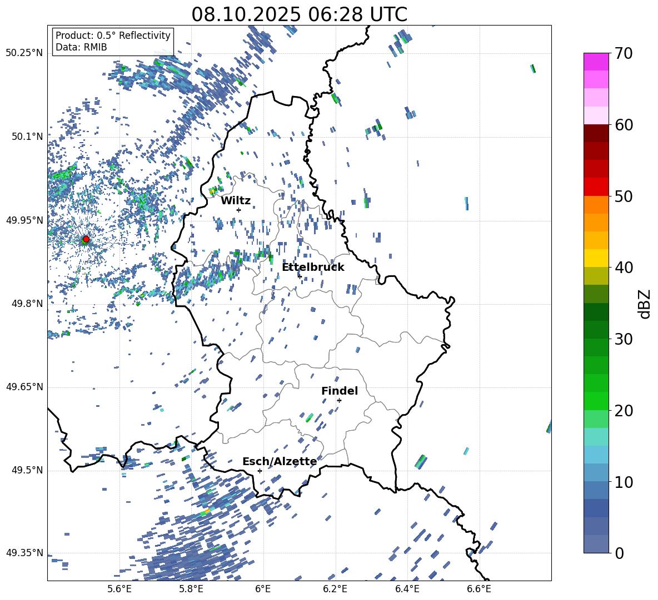Click the 6°E longitude tick label
This screenshot has height=600, width=658.
pyautogui.click(x=263, y=588)
